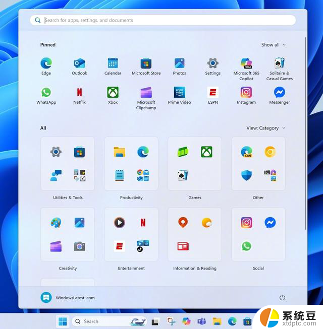The image size is (323, 329).
Task: Open the pinned Microsoft Store icon
Action: 146,63
